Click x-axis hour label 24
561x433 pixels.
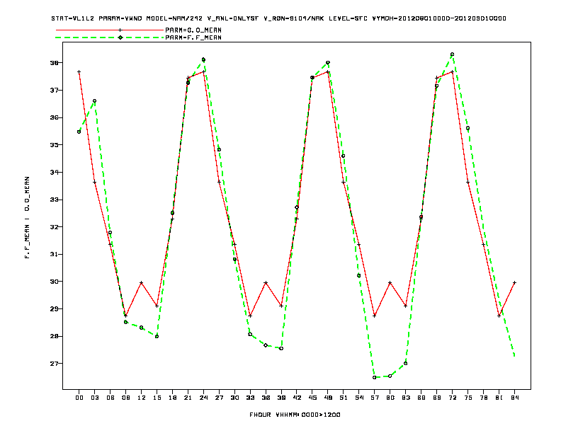[203, 398]
